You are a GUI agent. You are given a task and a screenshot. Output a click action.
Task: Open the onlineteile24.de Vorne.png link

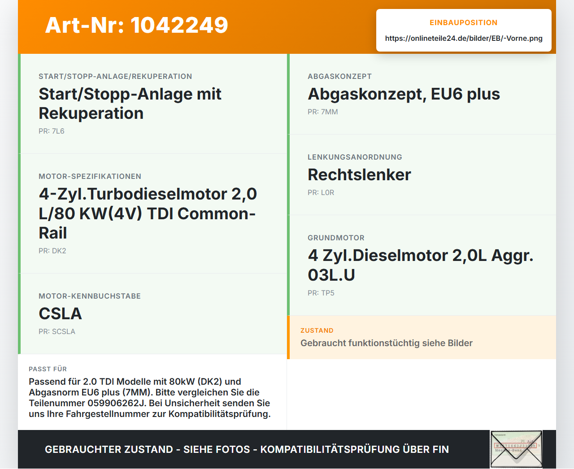coord(464,38)
